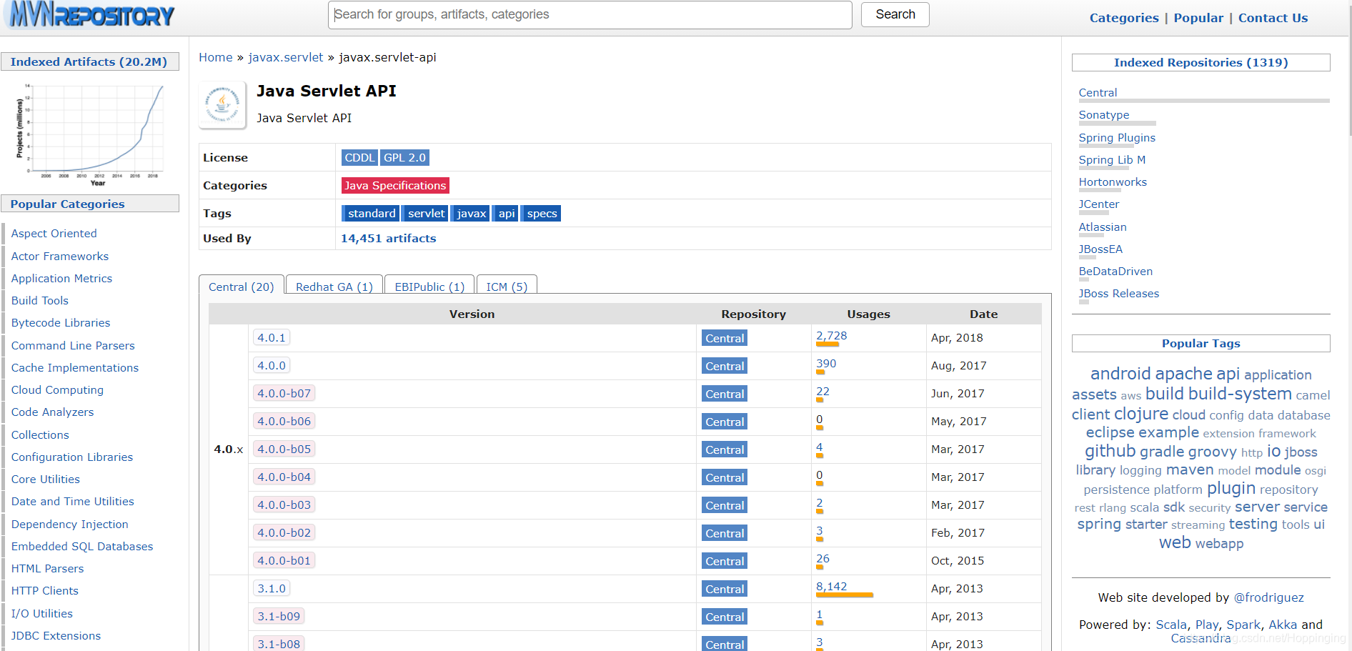Screen dimensions: 1352x651
Task: Select the javax tag
Action: point(472,213)
